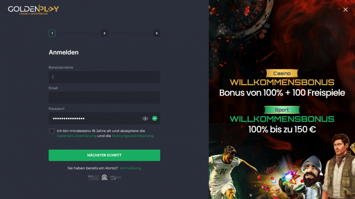The image size is (355, 199).
Task: Click the green password valid checkmark
Action: [x=155, y=118]
